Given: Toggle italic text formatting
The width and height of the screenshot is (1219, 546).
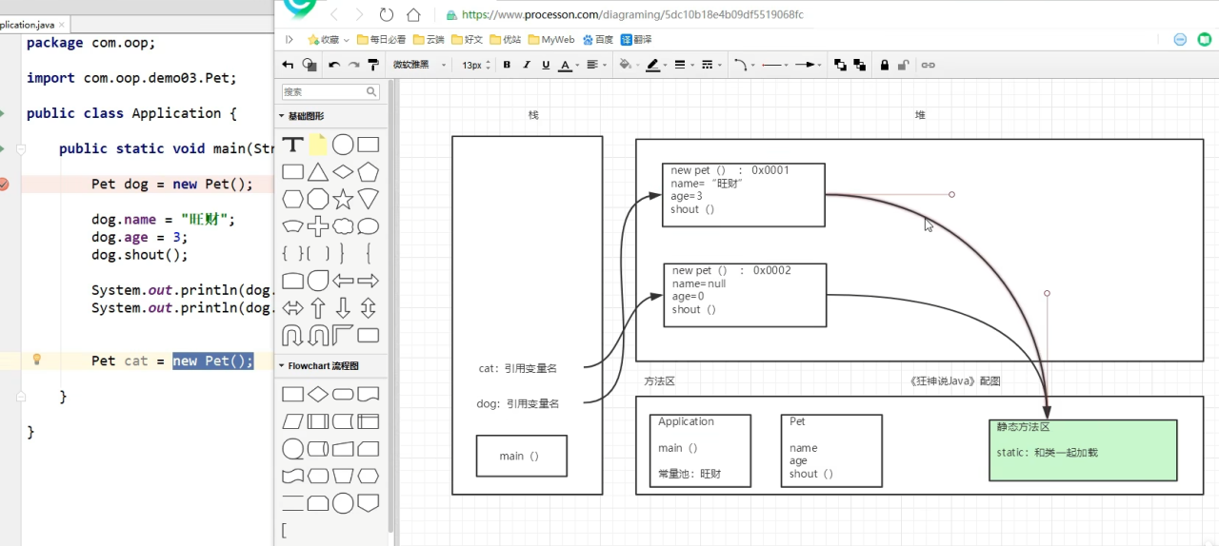Looking at the screenshot, I should coord(527,65).
